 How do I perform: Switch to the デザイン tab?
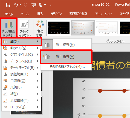point(56,14)
